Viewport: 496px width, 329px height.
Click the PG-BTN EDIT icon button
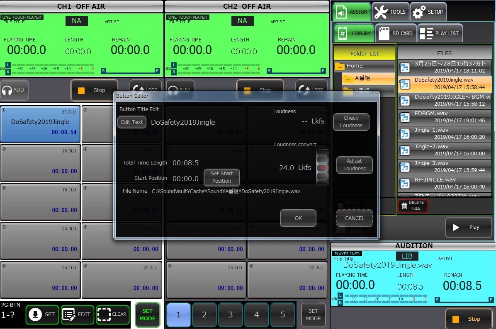pyautogui.click(x=78, y=314)
